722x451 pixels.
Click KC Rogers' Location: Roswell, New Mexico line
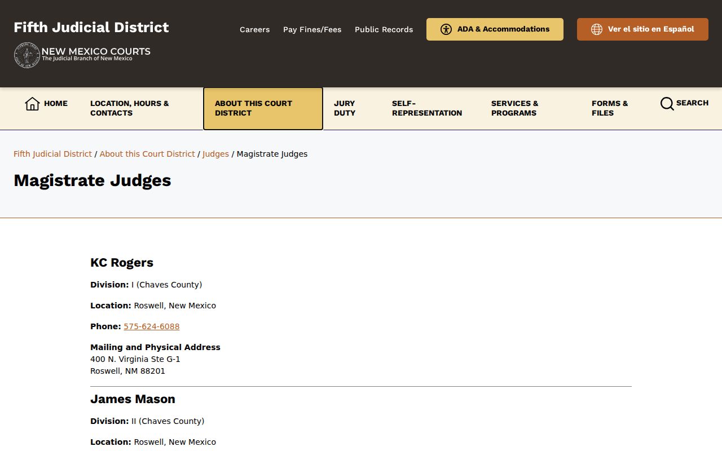[x=153, y=306]
